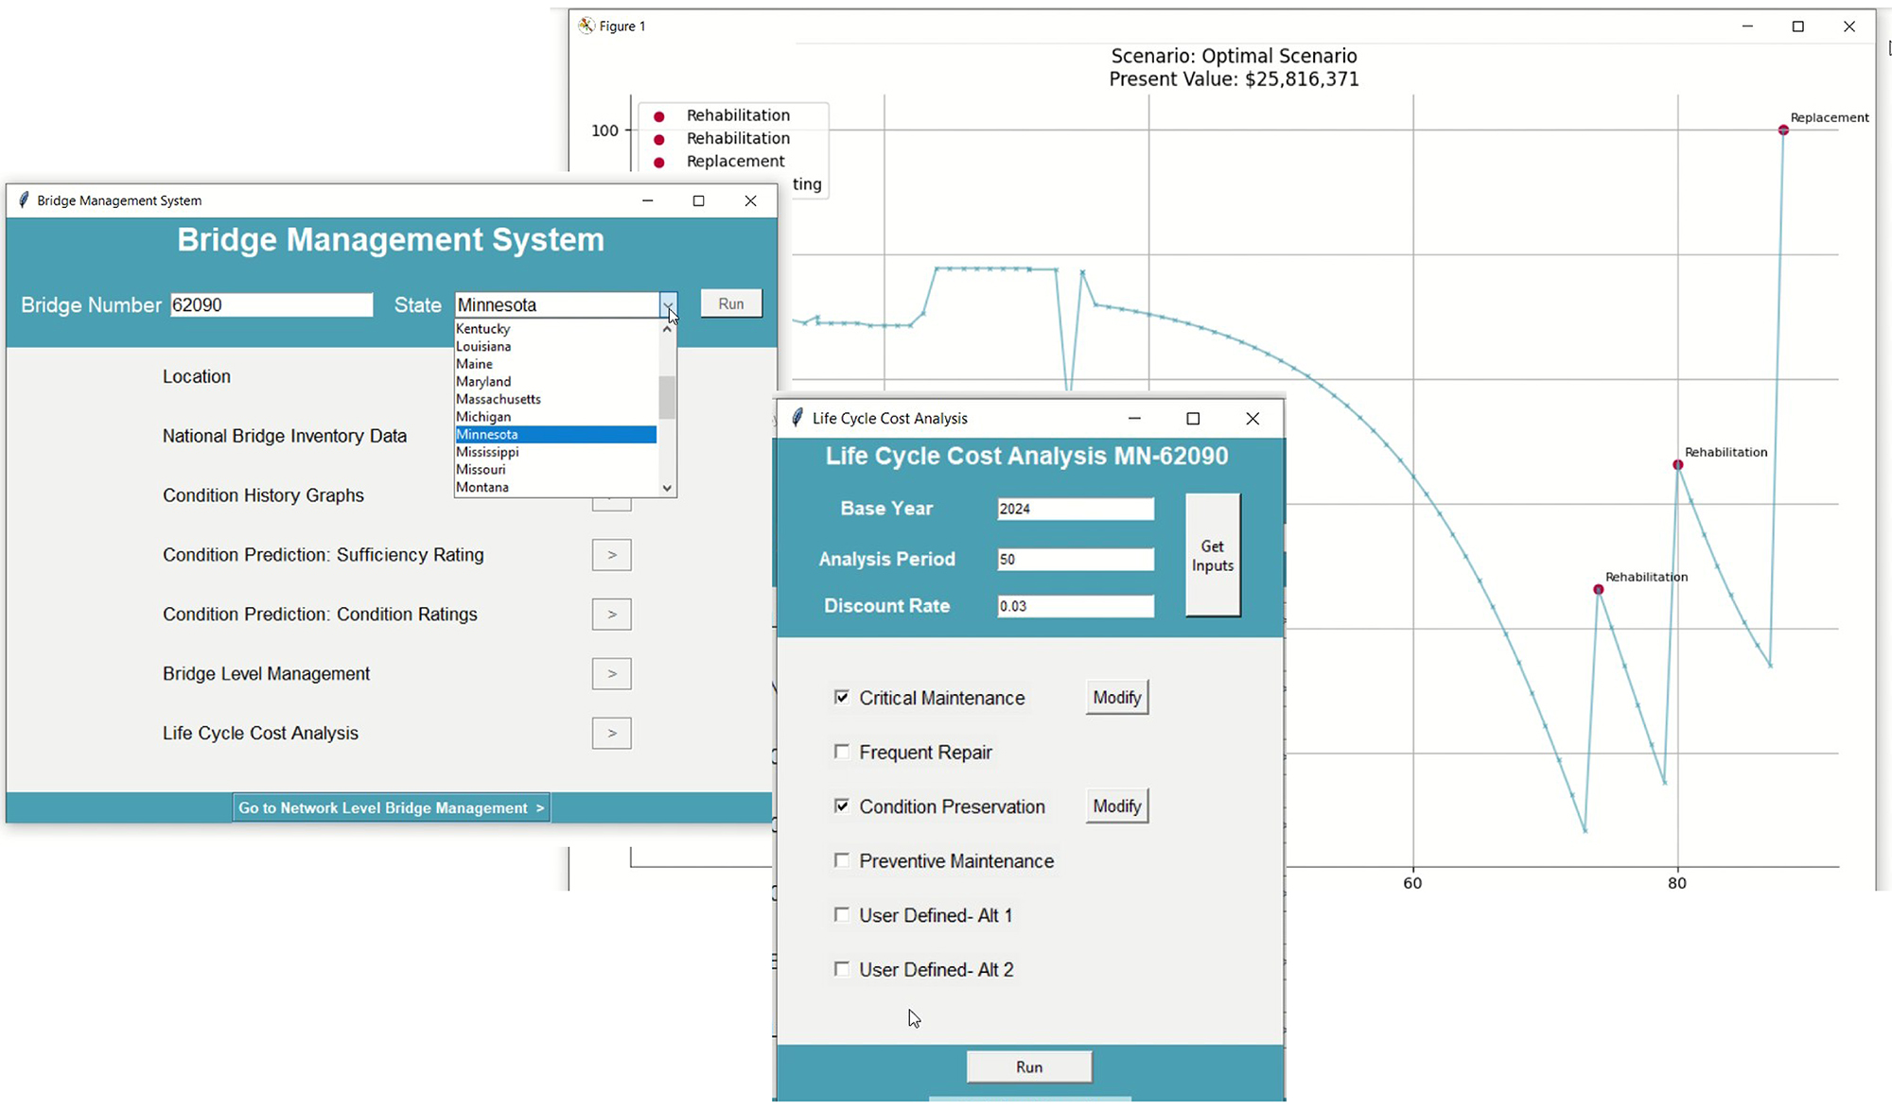1892x1109 pixels.
Task: Click the Figure 1 window icon
Action: (x=587, y=26)
